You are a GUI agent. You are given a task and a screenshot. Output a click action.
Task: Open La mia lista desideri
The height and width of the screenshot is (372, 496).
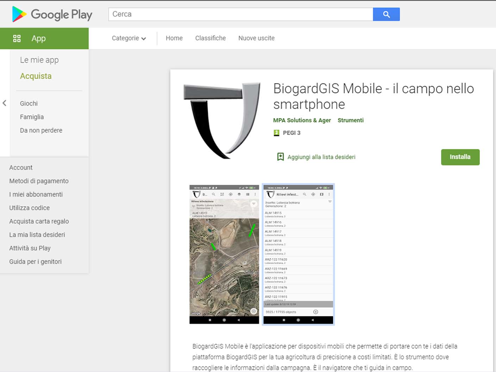point(37,235)
